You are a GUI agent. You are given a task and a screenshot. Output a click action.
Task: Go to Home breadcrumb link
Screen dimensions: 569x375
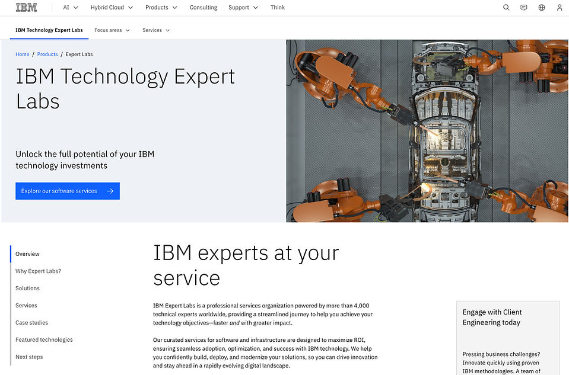[22, 54]
